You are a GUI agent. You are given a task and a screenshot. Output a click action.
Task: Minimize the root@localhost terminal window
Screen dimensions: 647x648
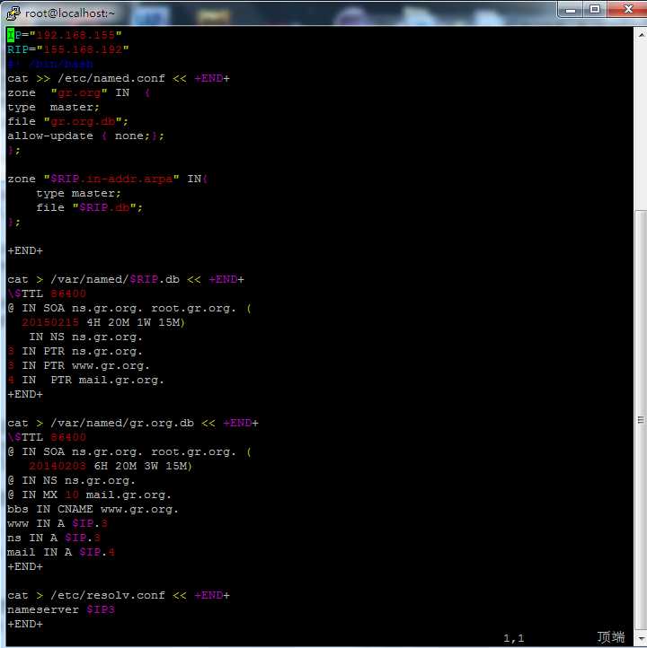point(571,10)
